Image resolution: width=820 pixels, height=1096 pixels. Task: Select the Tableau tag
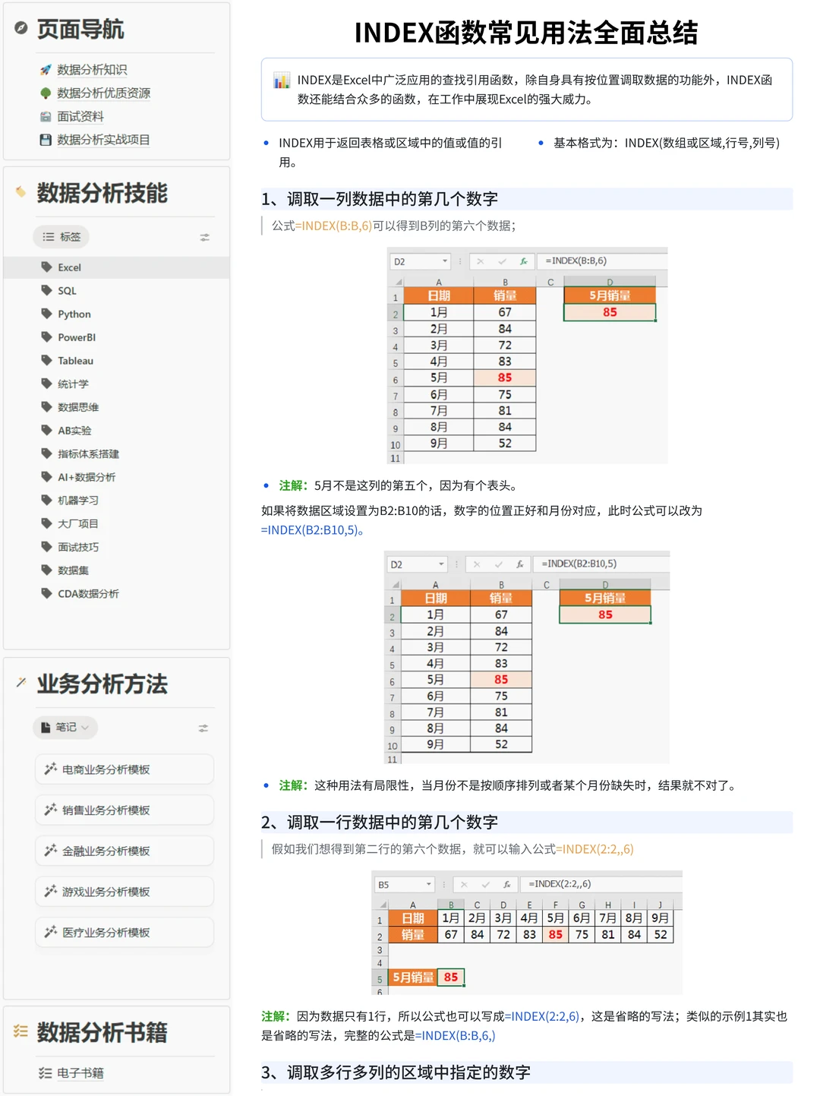[73, 360]
